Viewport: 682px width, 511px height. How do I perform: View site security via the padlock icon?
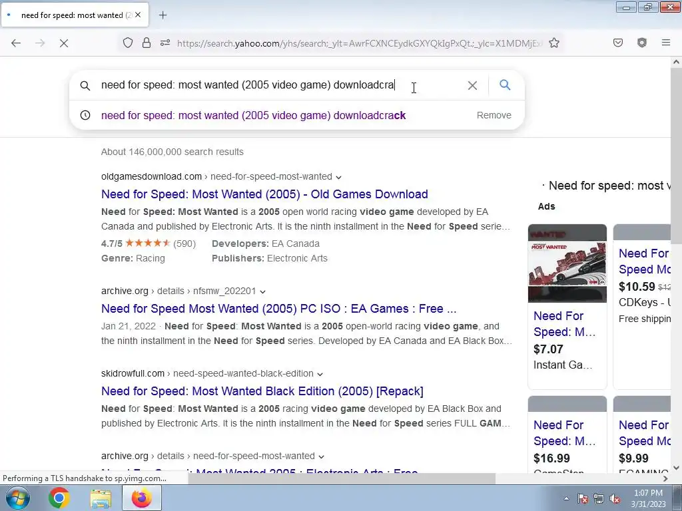coord(147,43)
